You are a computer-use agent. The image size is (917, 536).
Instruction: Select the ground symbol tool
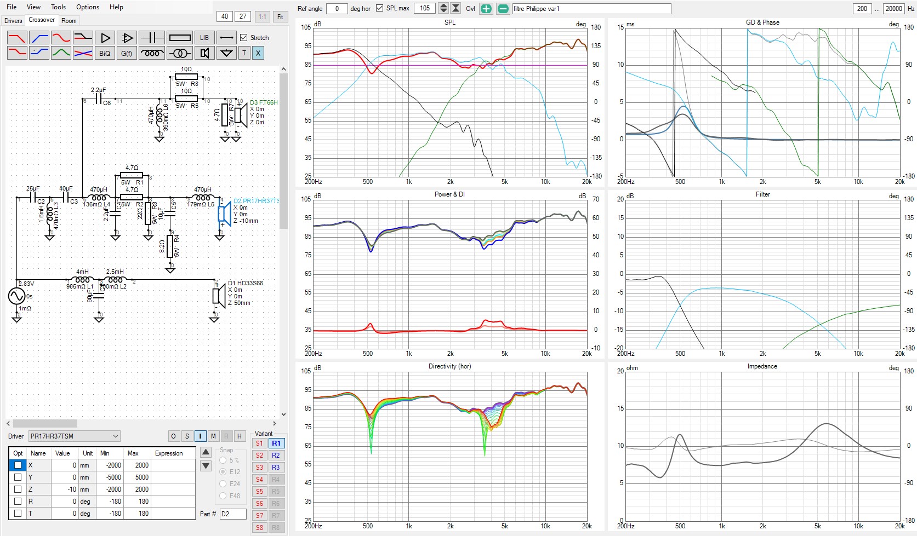tap(226, 53)
